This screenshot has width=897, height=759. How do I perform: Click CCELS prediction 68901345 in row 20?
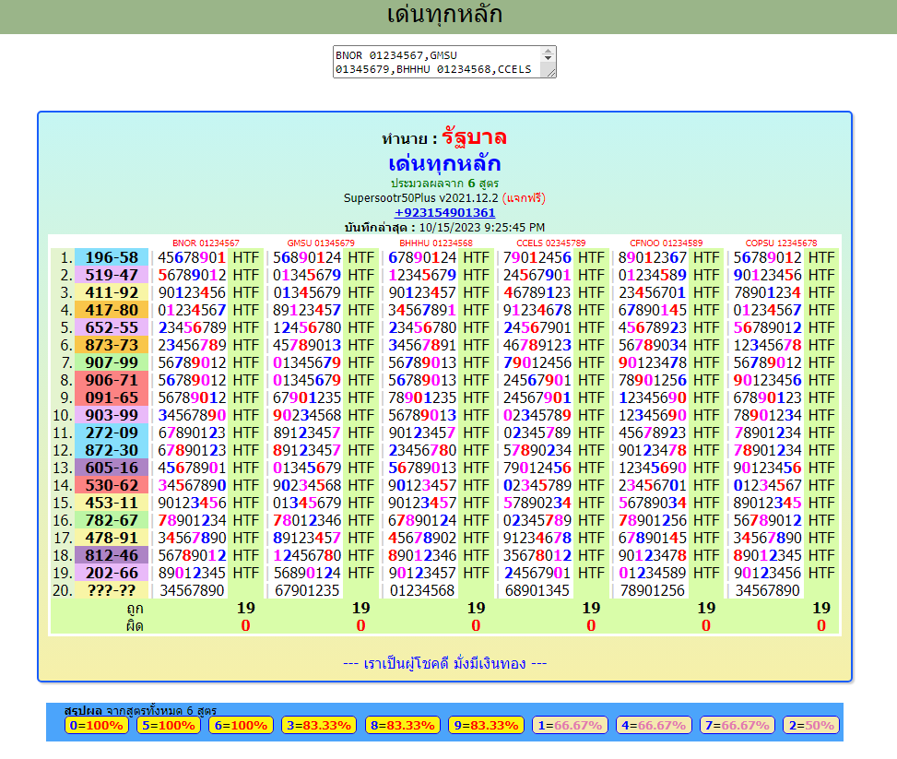point(537,590)
